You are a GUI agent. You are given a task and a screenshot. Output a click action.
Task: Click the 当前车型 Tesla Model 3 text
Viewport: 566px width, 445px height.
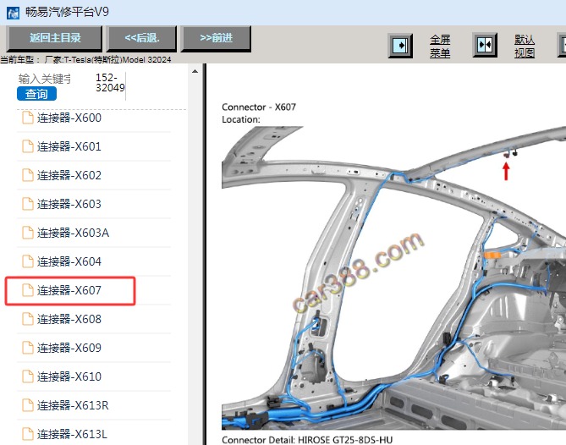85,59
